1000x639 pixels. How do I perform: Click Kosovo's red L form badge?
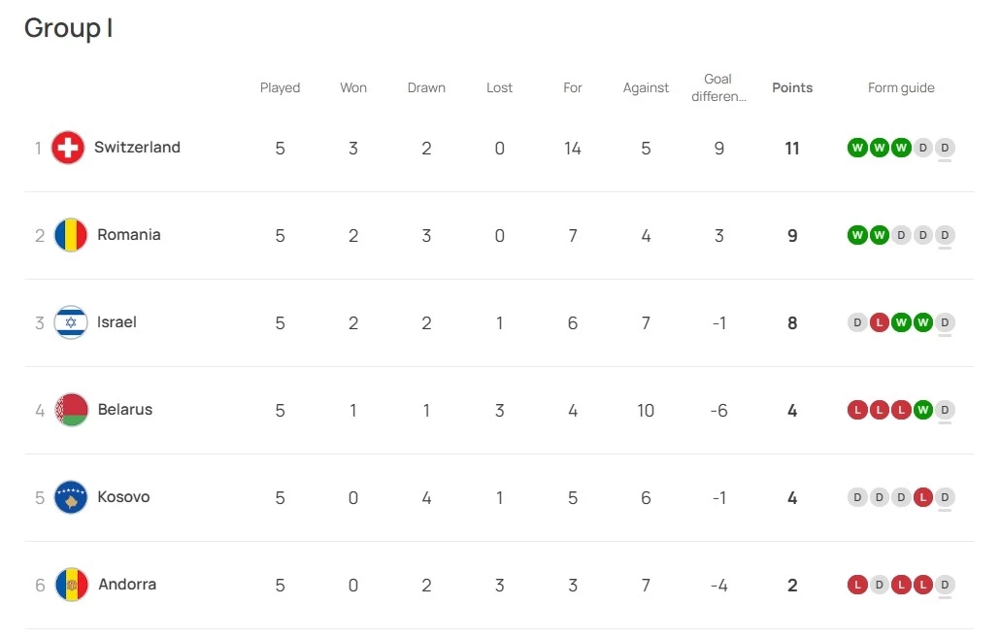pos(923,497)
